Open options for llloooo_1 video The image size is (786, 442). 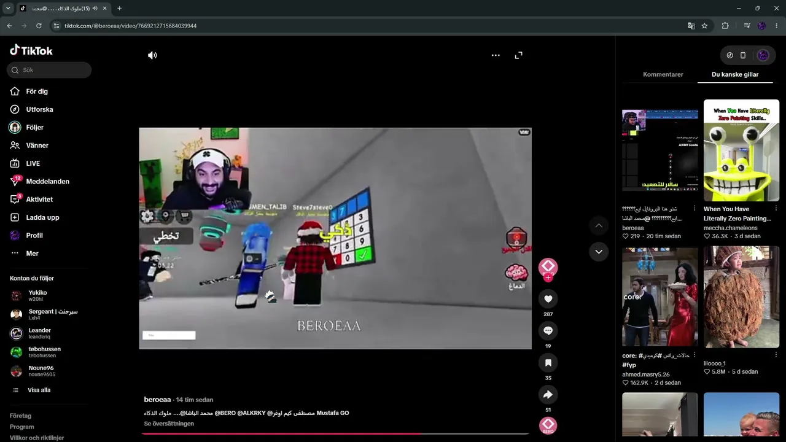[x=776, y=355]
